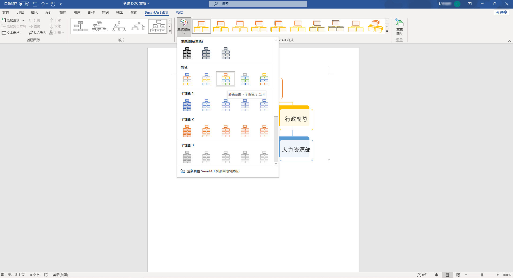Switch to the Format (格式) tab
513x278 pixels.
click(179, 12)
